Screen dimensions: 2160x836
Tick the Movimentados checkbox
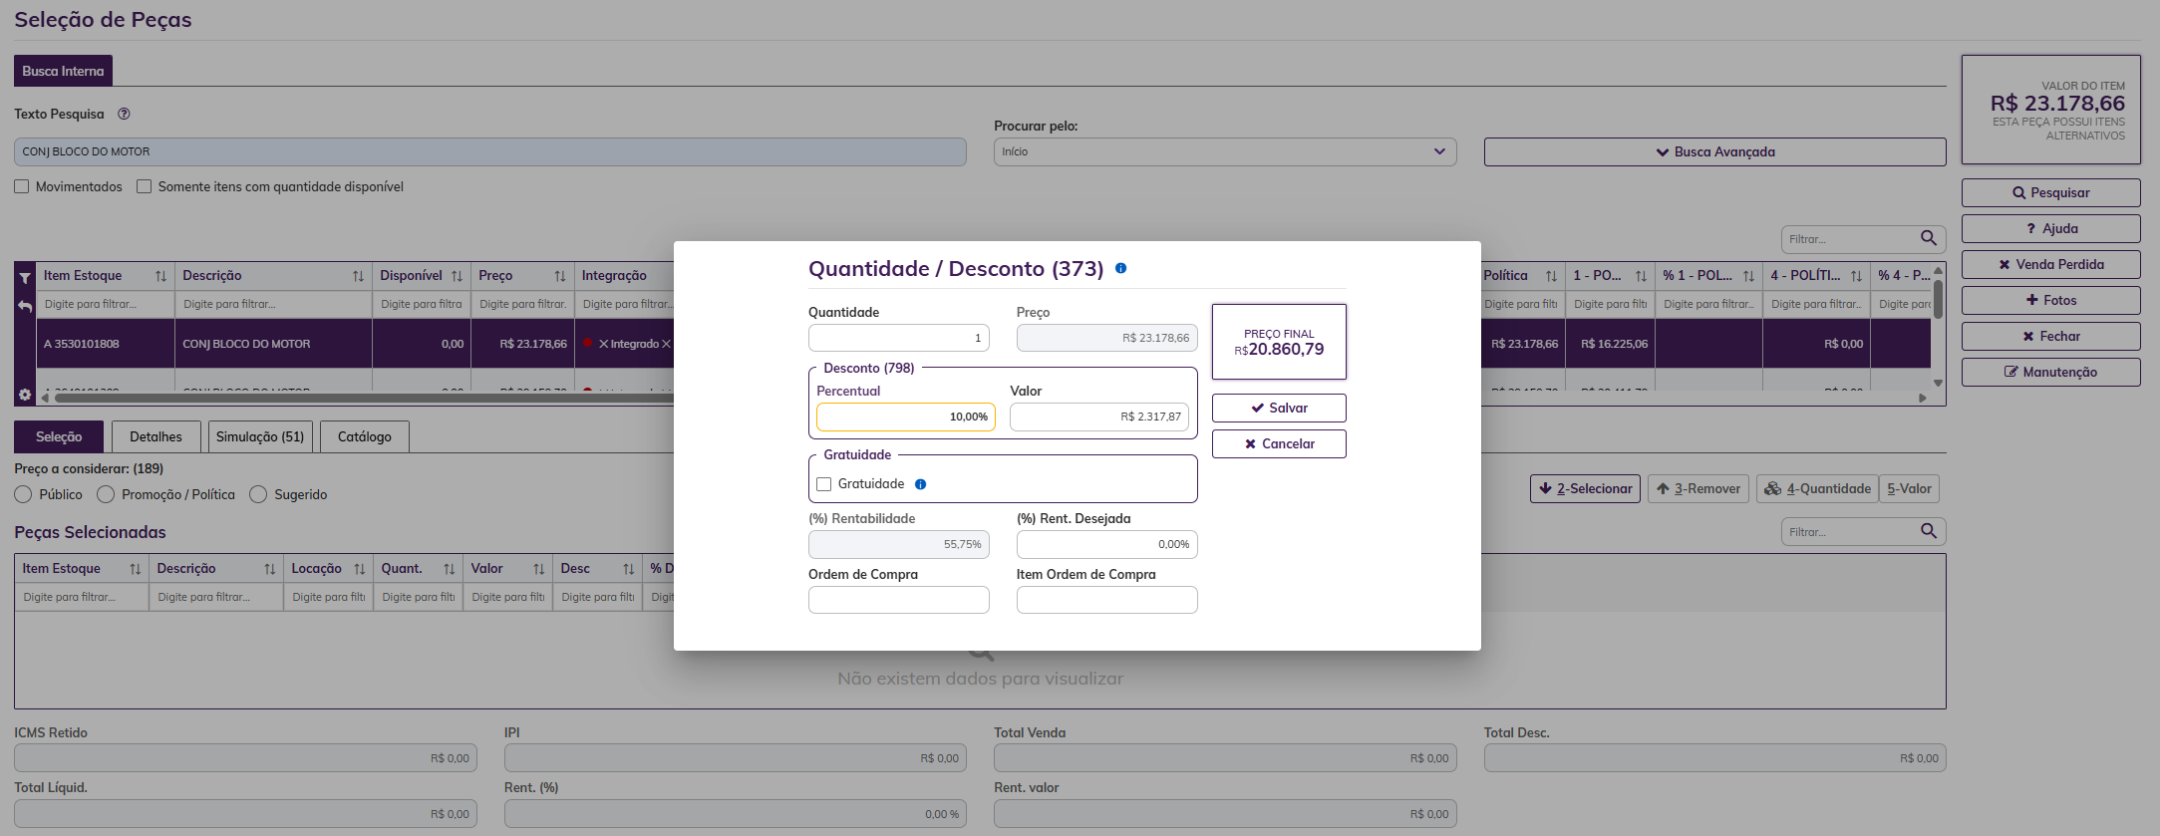coord(22,186)
